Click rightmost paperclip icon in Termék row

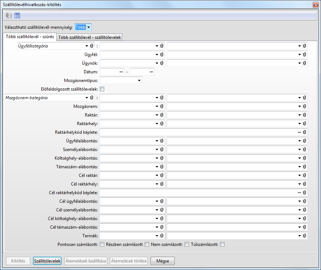pyautogui.click(x=304, y=236)
